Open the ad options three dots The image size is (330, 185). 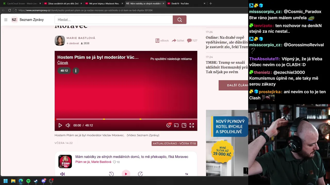pyautogui.click(x=246, y=170)
